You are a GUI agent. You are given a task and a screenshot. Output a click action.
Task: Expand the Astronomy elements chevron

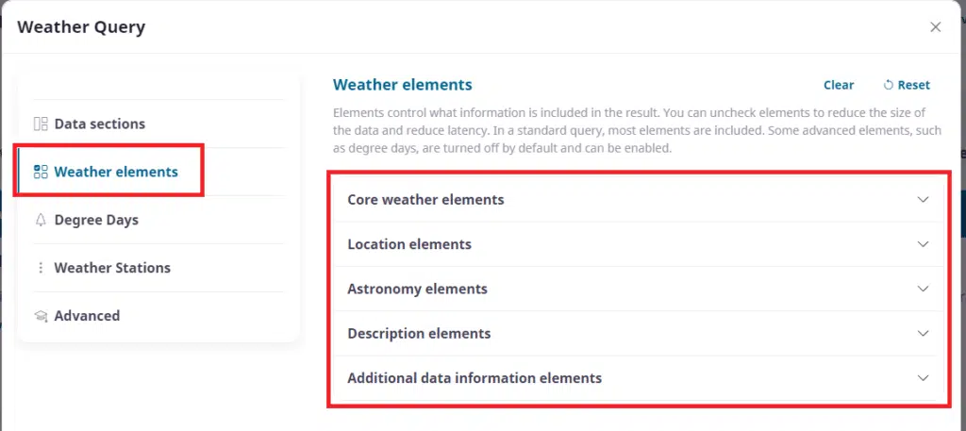[924, 289]
